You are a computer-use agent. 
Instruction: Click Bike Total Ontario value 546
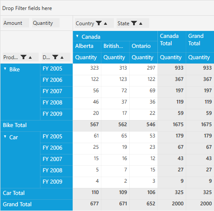click(x=144, y=126)
